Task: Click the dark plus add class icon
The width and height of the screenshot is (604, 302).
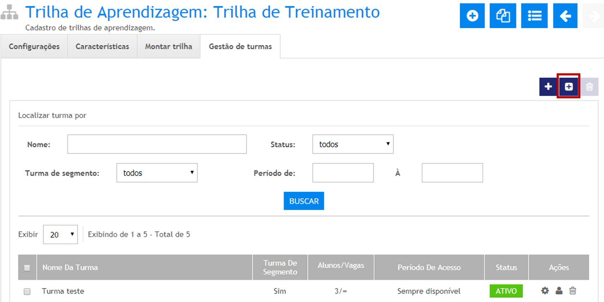Action: pos(548,87)
